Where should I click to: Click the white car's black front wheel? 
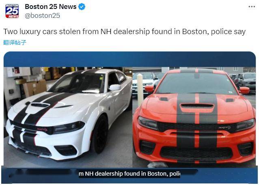point(99,134)
